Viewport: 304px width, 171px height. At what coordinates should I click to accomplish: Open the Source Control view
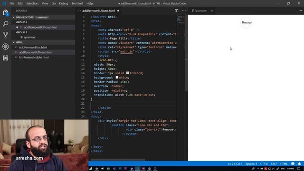pyautogui.click(x=5, y=35)
